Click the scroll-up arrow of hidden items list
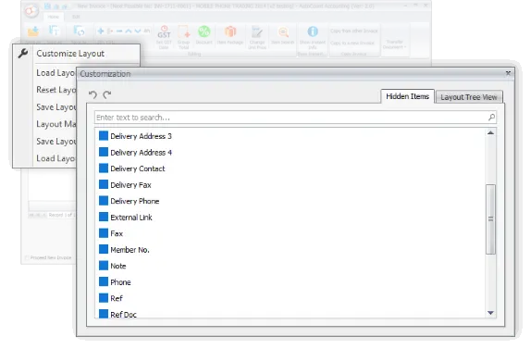The width and height of the screenshot is (531, 349). point(490,132)
